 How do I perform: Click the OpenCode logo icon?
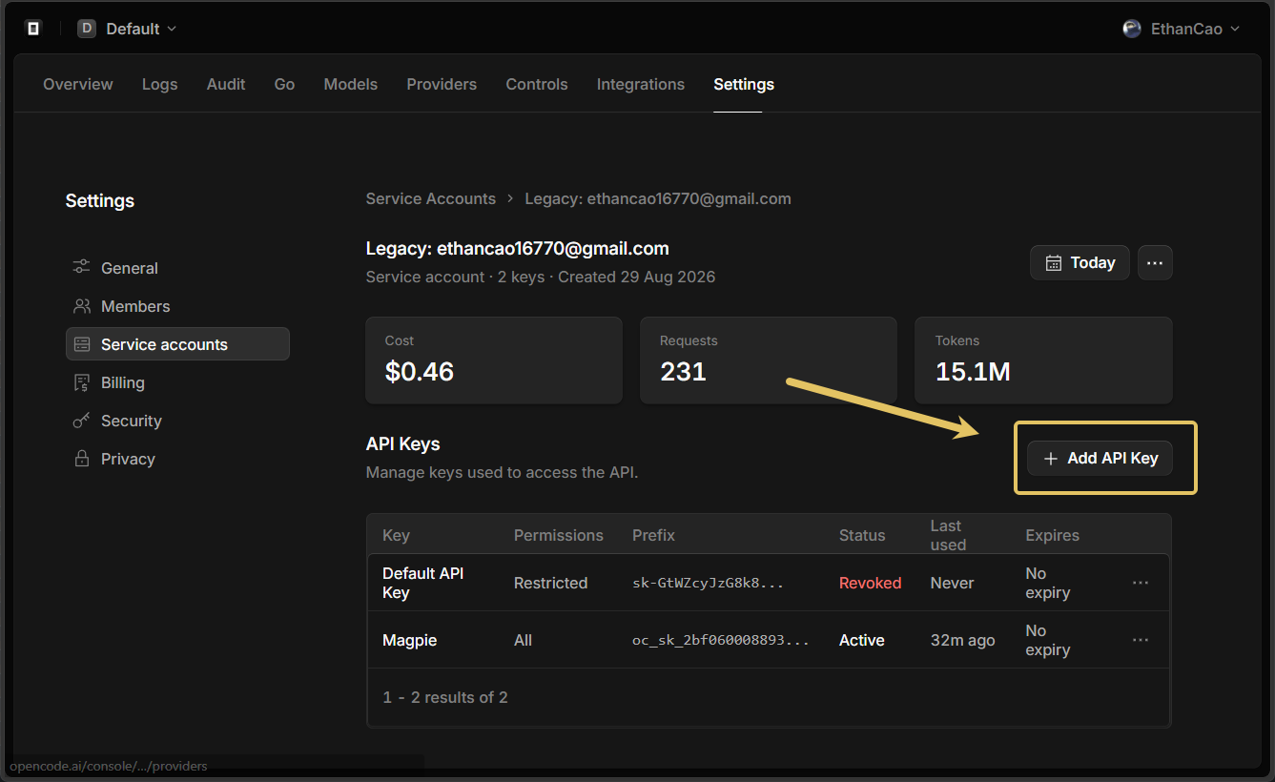[33, 29]
